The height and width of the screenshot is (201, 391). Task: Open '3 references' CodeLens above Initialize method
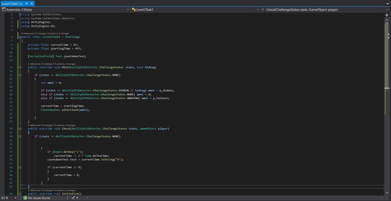(x=34, y=190)
